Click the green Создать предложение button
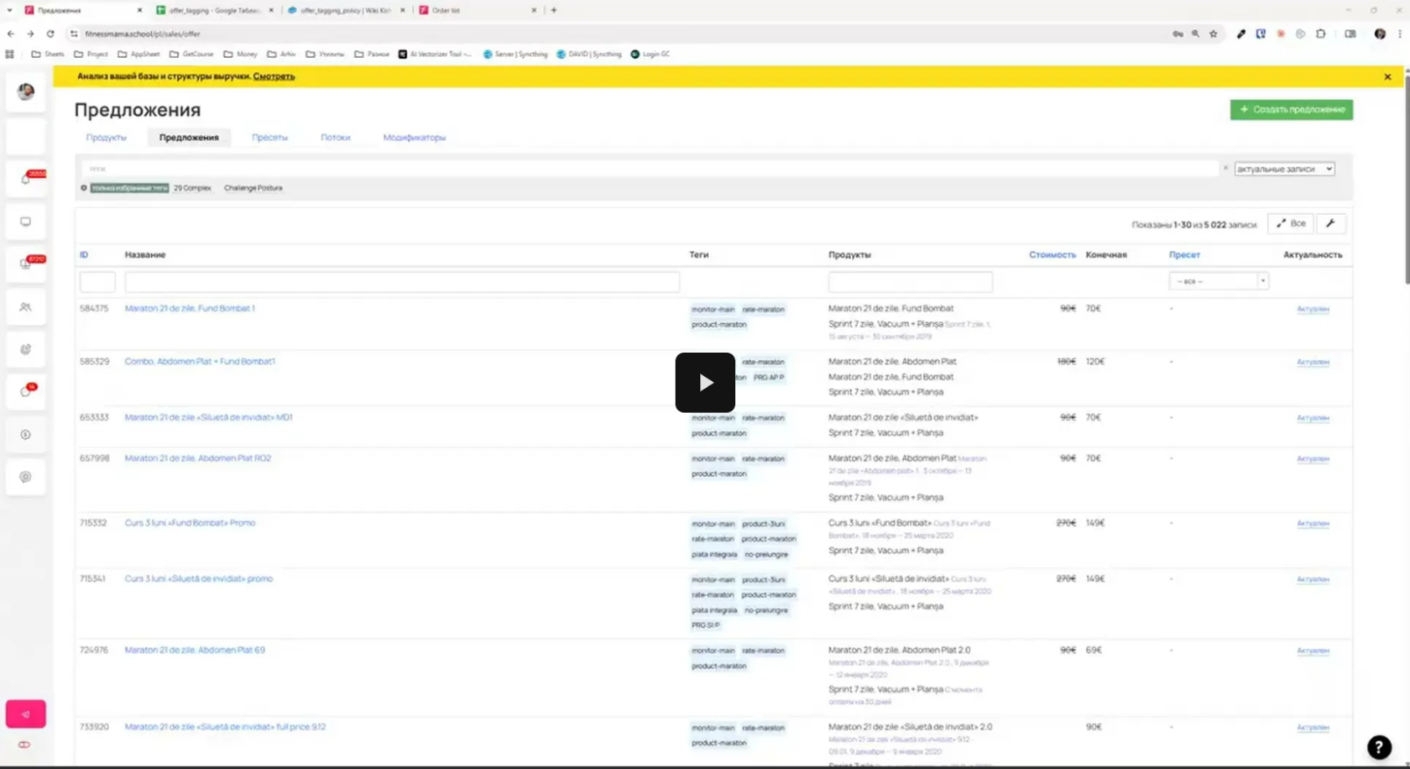This screenshot has height=769, width=1410. 1291,109
